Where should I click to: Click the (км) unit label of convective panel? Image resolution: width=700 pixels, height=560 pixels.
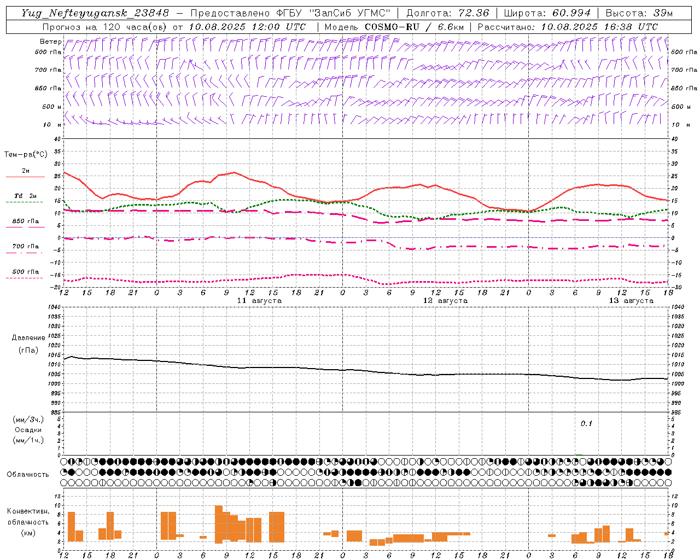pos(28,533)
